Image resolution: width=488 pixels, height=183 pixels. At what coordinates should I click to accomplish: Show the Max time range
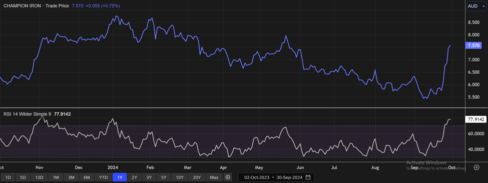(x=214, y=177)
